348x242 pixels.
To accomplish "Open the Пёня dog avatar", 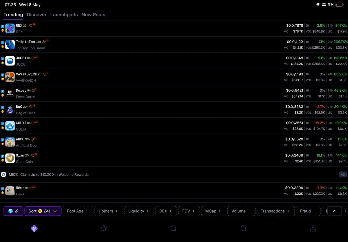I will (10, 191).
